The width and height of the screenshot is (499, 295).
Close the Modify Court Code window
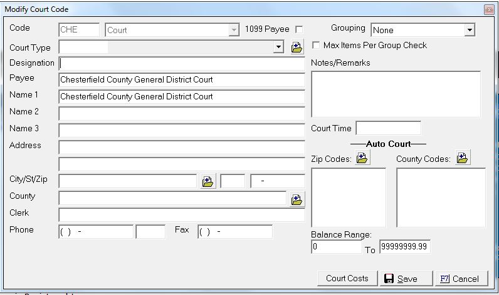point(488,9)
